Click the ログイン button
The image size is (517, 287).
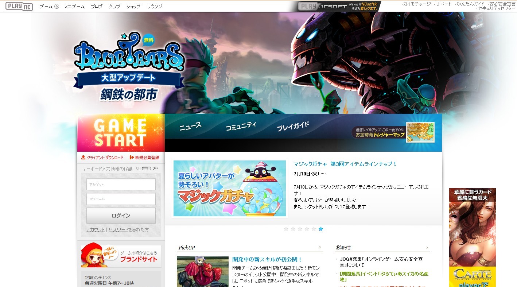coord(121,216)
